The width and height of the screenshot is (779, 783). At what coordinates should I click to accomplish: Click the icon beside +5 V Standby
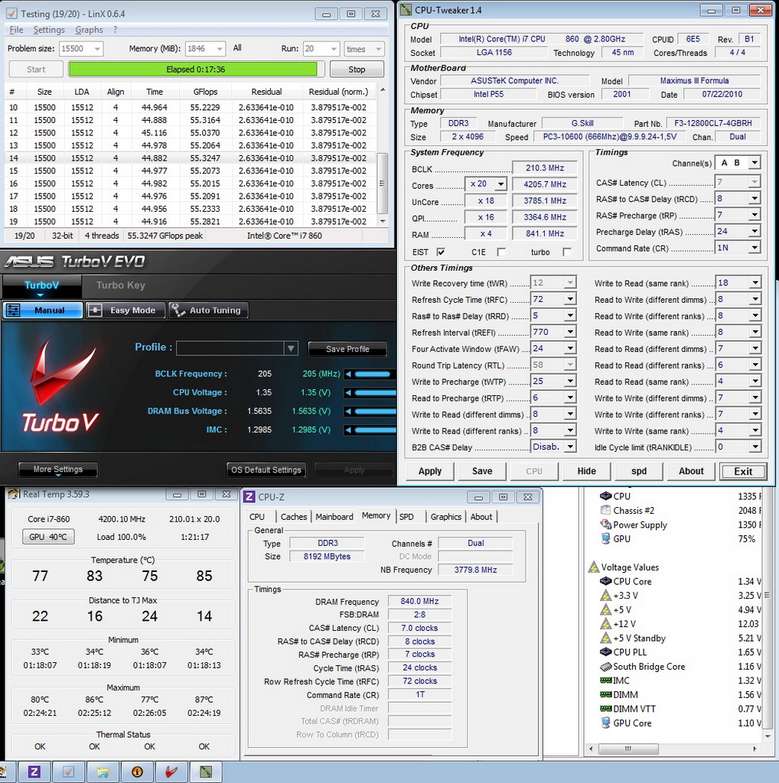[605, 638]
